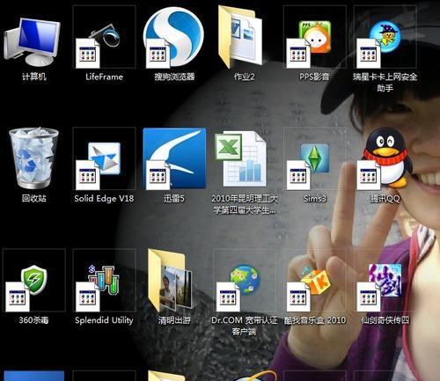
Task: Select the 回收站 recycle bin
Action: tap(33, 158)
